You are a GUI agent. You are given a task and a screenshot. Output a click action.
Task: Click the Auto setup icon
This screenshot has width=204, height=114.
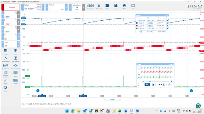[x=99, y=7]
